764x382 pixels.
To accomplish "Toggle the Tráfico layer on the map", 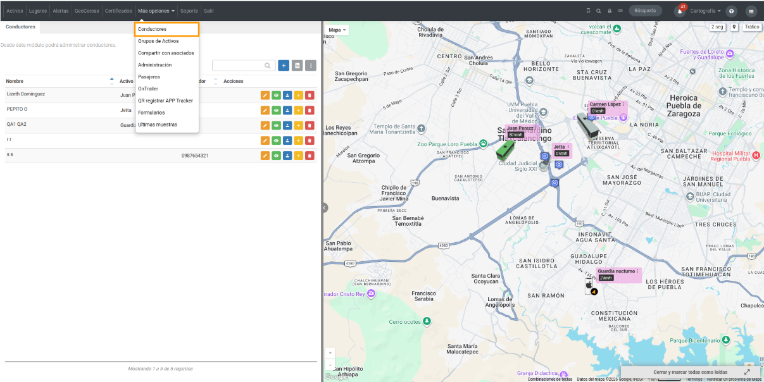I will tap(752, 27).
